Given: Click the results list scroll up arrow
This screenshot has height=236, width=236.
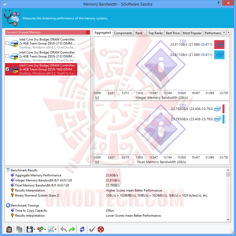Looking at the screenshot, I should click(228, 170).
